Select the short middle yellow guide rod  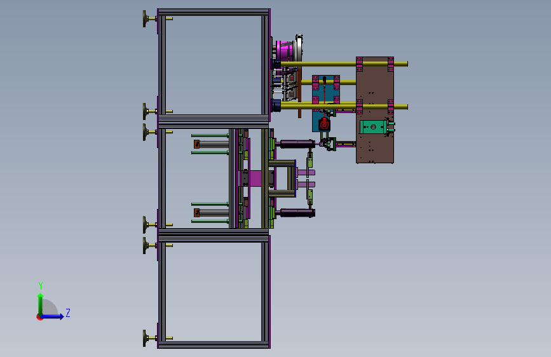[329, 82]
